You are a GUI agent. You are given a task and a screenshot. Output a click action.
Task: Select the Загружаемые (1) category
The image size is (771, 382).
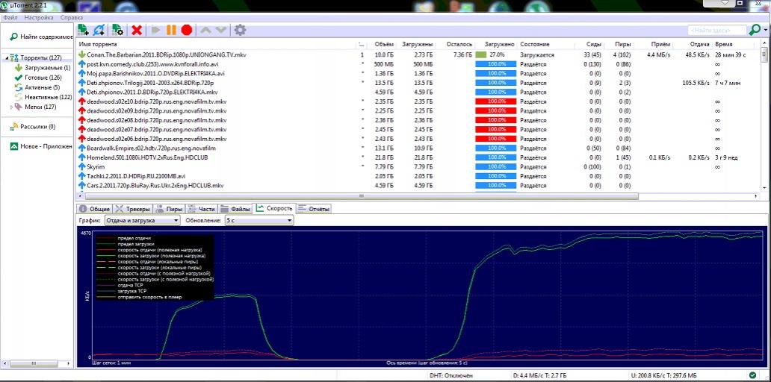(x=48, y=68)
